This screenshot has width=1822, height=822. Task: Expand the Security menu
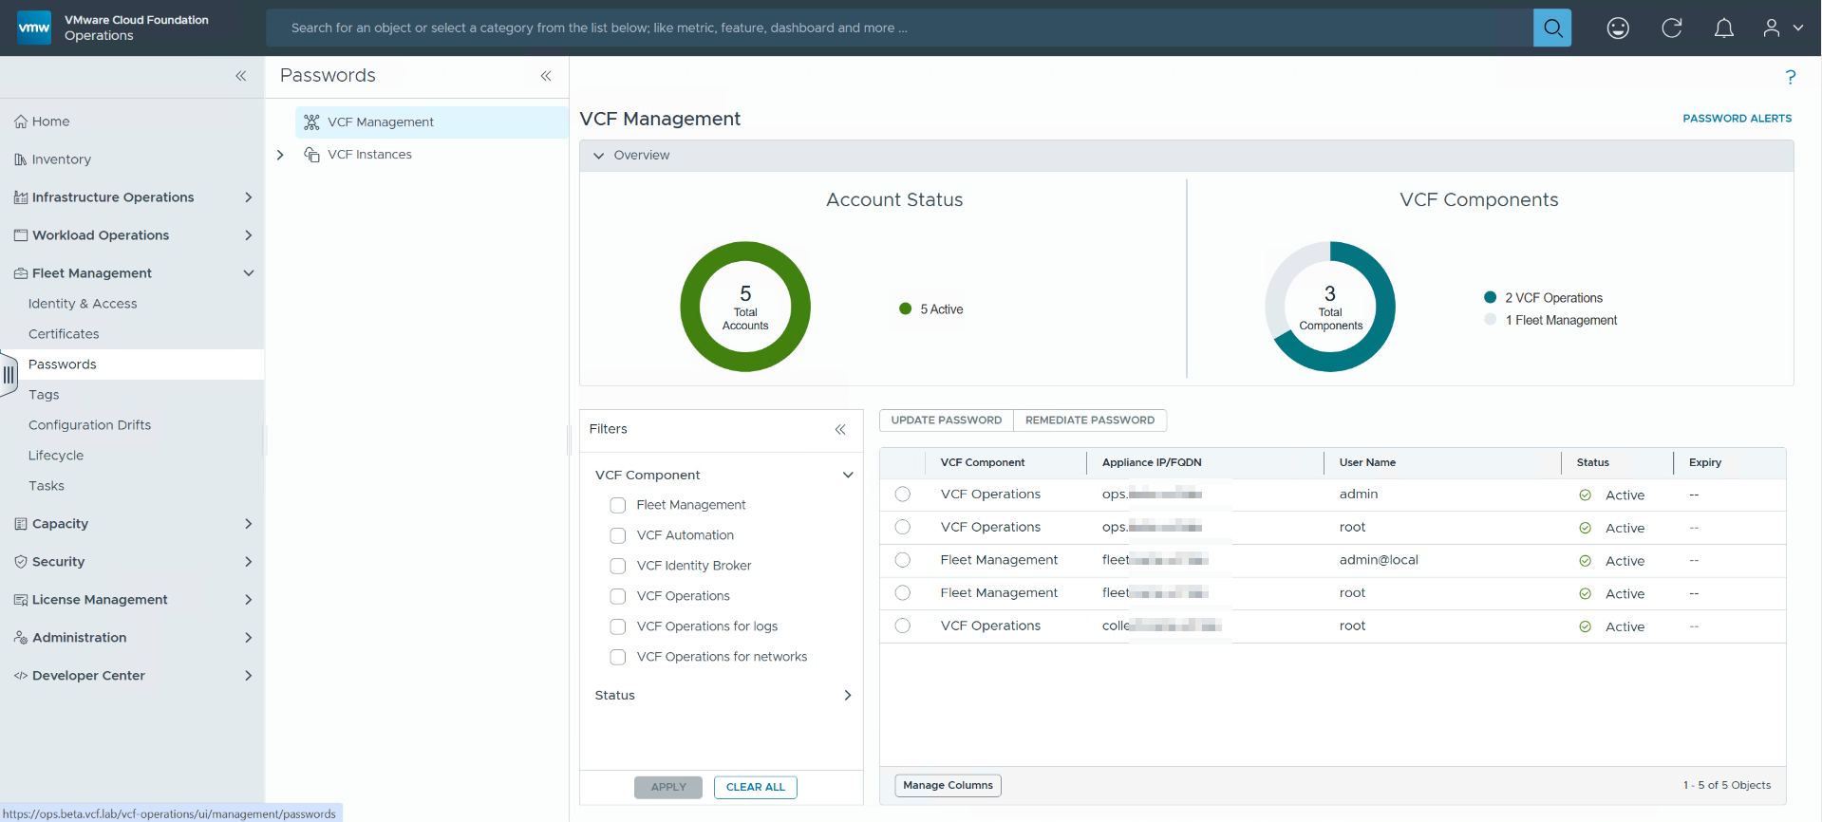click(x=249, y=562)
